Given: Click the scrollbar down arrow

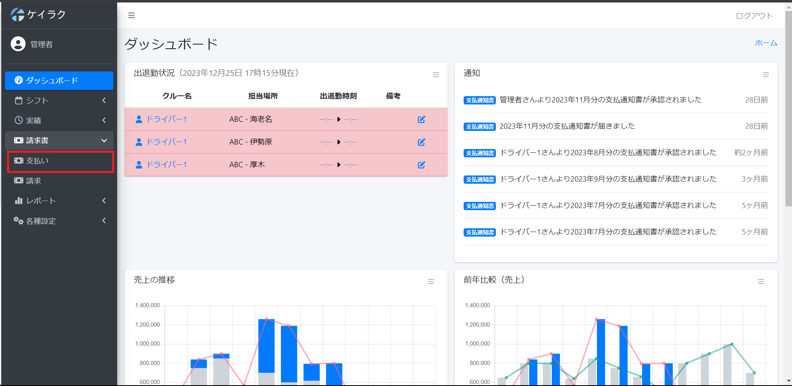Looking at the screenshot, I should click(788, 381).
